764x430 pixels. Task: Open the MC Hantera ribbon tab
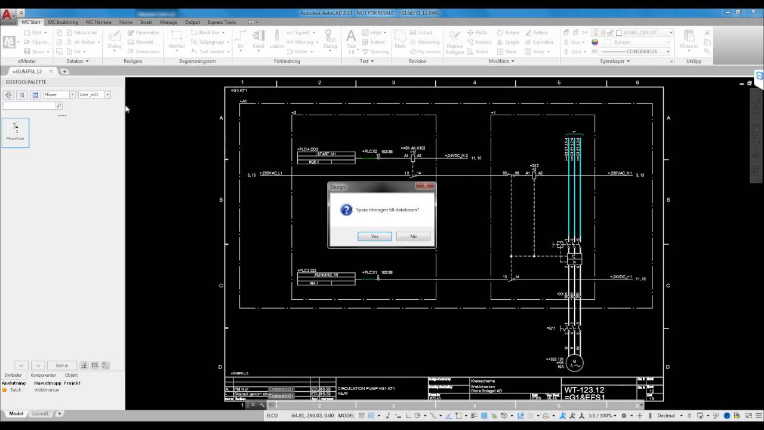click(98, 22)
